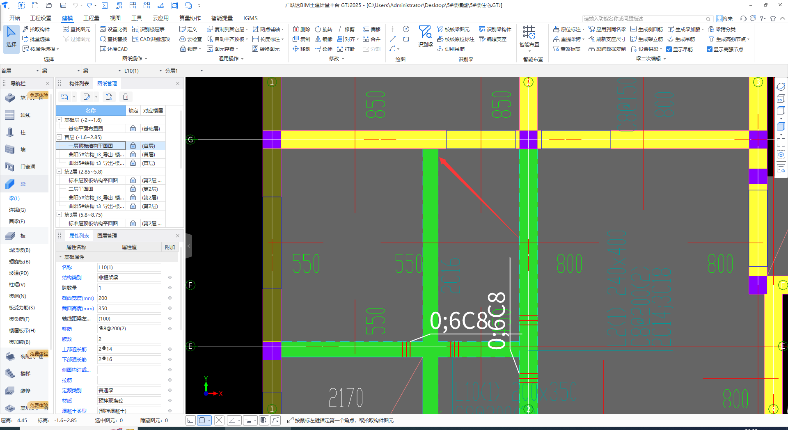Open 智能提量 ribbon tab
Screen dimensions: 788x430
[222, 18]
